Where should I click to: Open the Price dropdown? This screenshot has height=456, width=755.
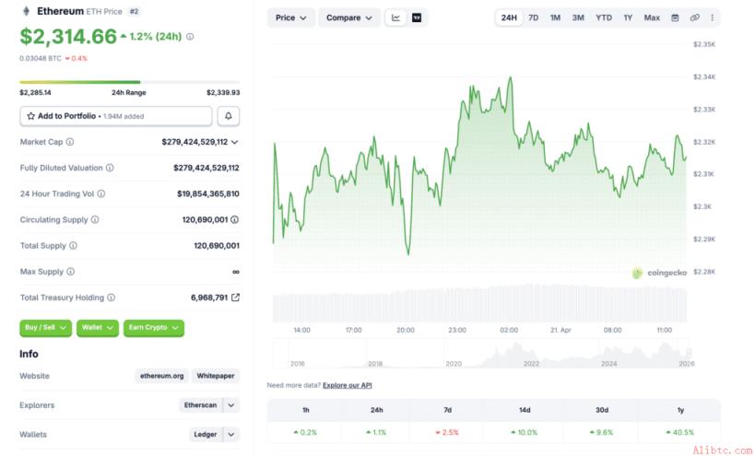tap(290, 18)
